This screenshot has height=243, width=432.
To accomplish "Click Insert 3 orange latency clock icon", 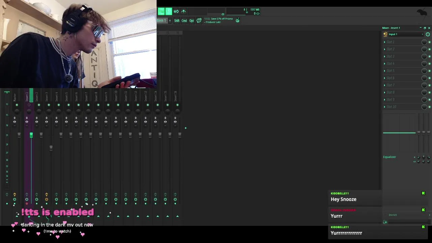I will (47, 199).
